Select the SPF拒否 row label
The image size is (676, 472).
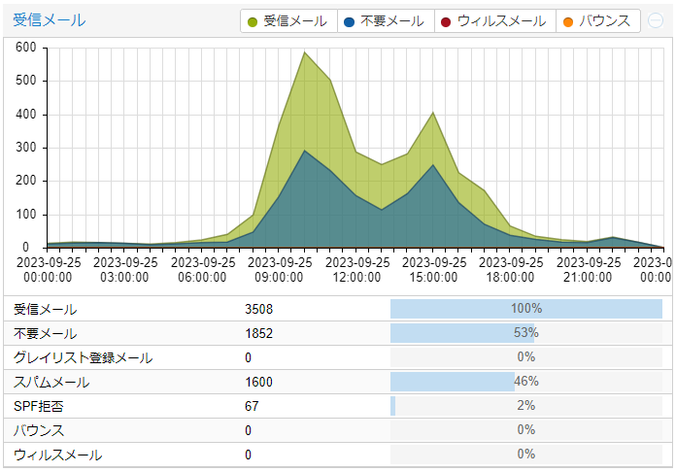(x=39, y=406)
